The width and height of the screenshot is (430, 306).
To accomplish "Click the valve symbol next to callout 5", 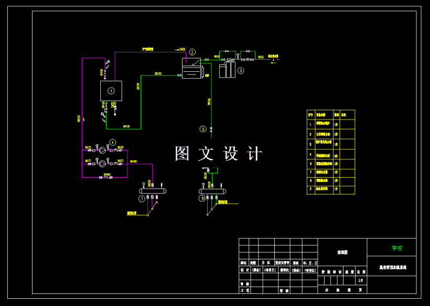I will (x=211, y=129).
